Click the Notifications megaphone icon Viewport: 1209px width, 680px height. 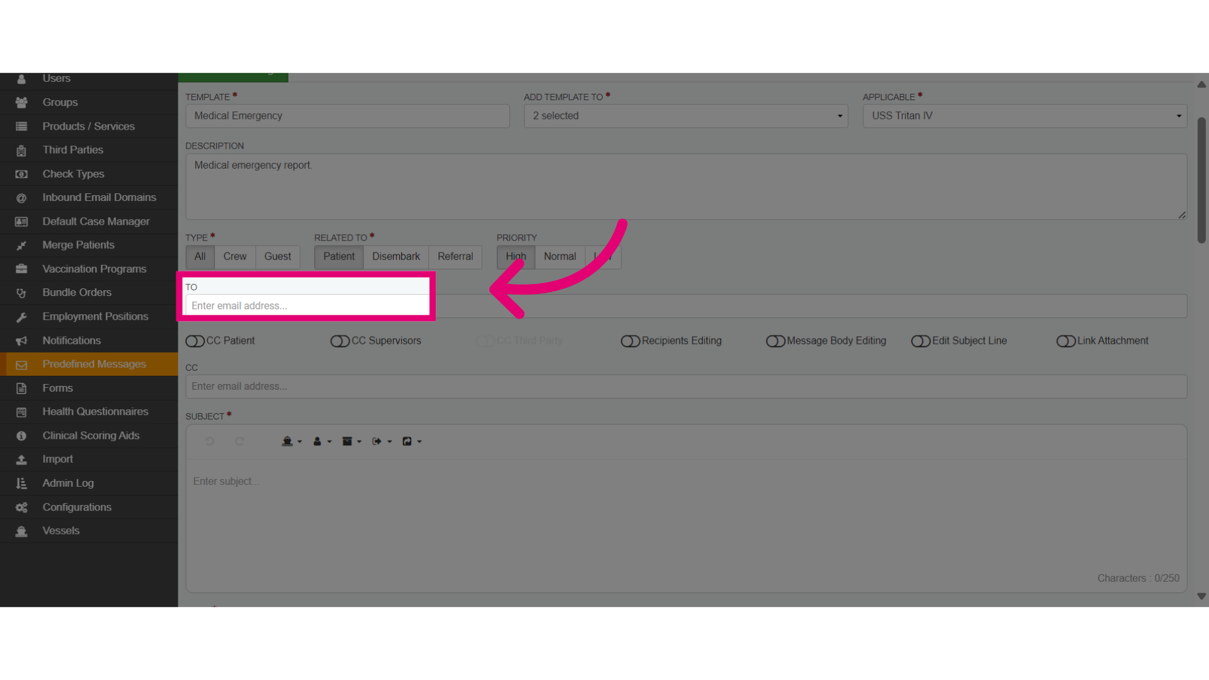pos(21,341)
